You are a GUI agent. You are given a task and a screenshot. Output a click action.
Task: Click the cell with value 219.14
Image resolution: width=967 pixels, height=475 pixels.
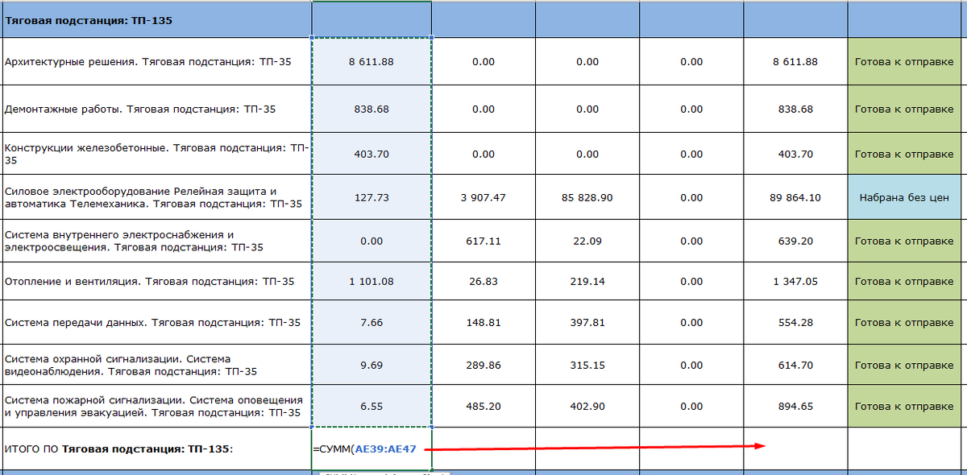[x=587, y=282]
